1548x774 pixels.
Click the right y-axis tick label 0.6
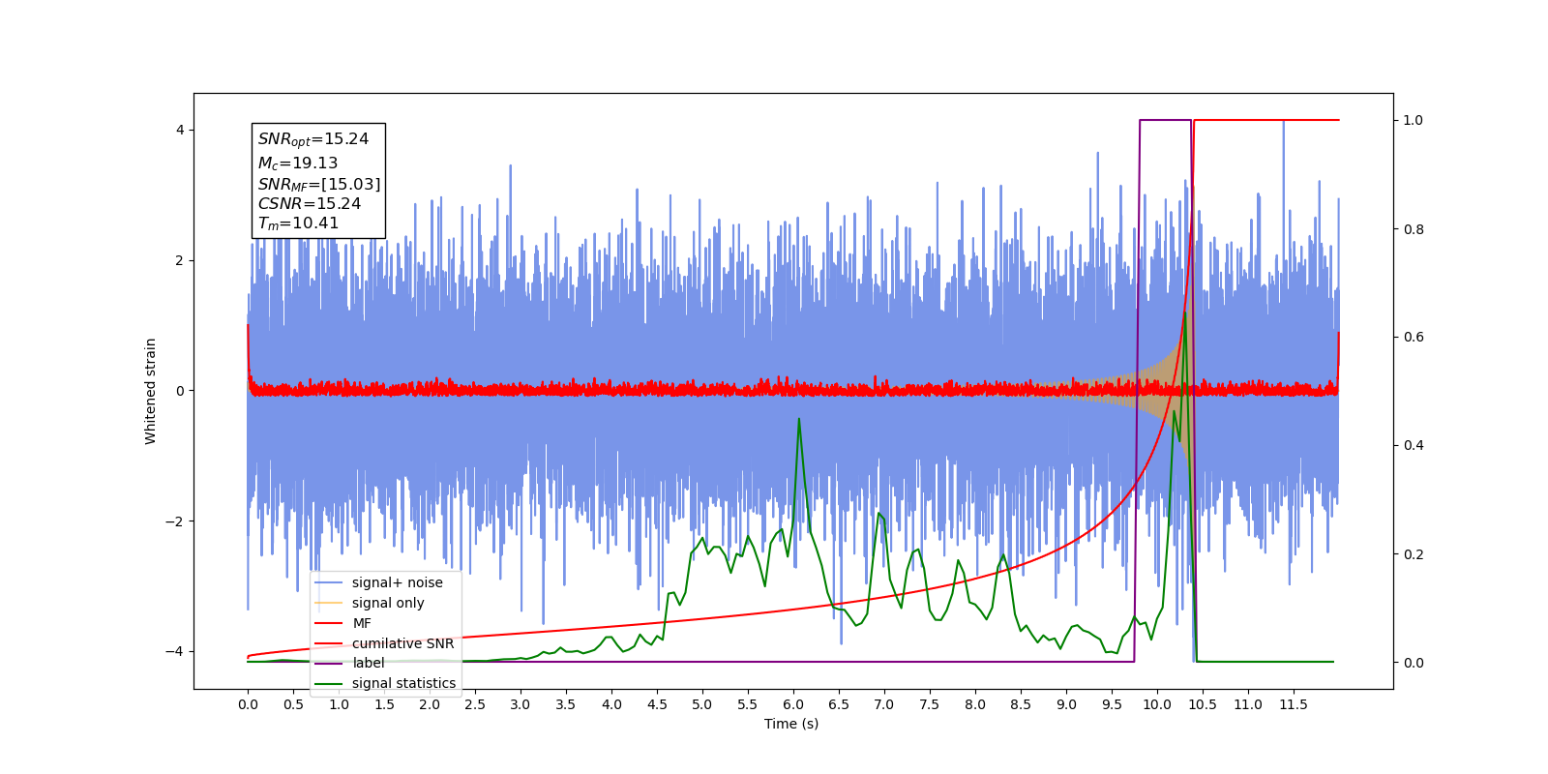pos(1414,337)
